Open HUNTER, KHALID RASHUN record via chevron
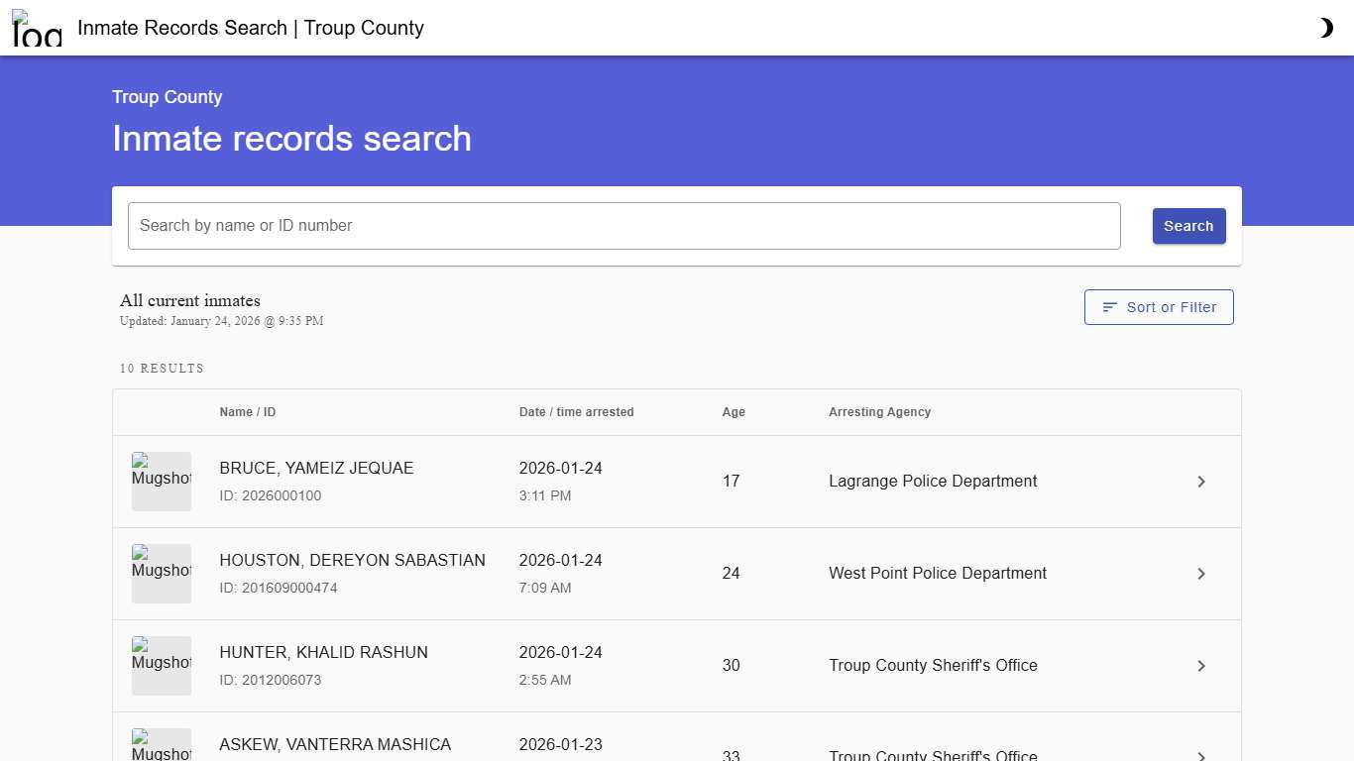Image resolution: width=1354 pixels, height=761 pixels. click(1201, 666)
